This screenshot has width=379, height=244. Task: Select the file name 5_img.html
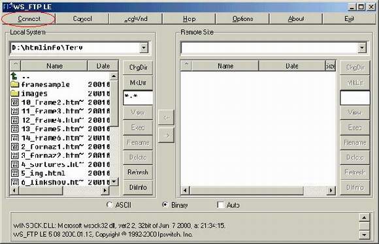[x=43, y=174]
